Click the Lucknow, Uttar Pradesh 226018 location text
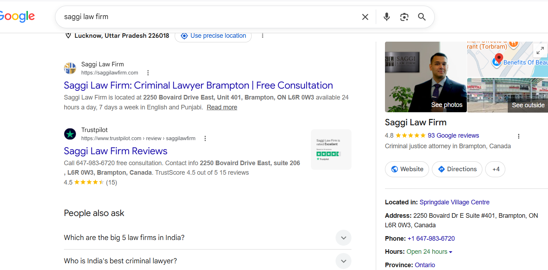This screenshot has height=270, width=548. point(122,36)
